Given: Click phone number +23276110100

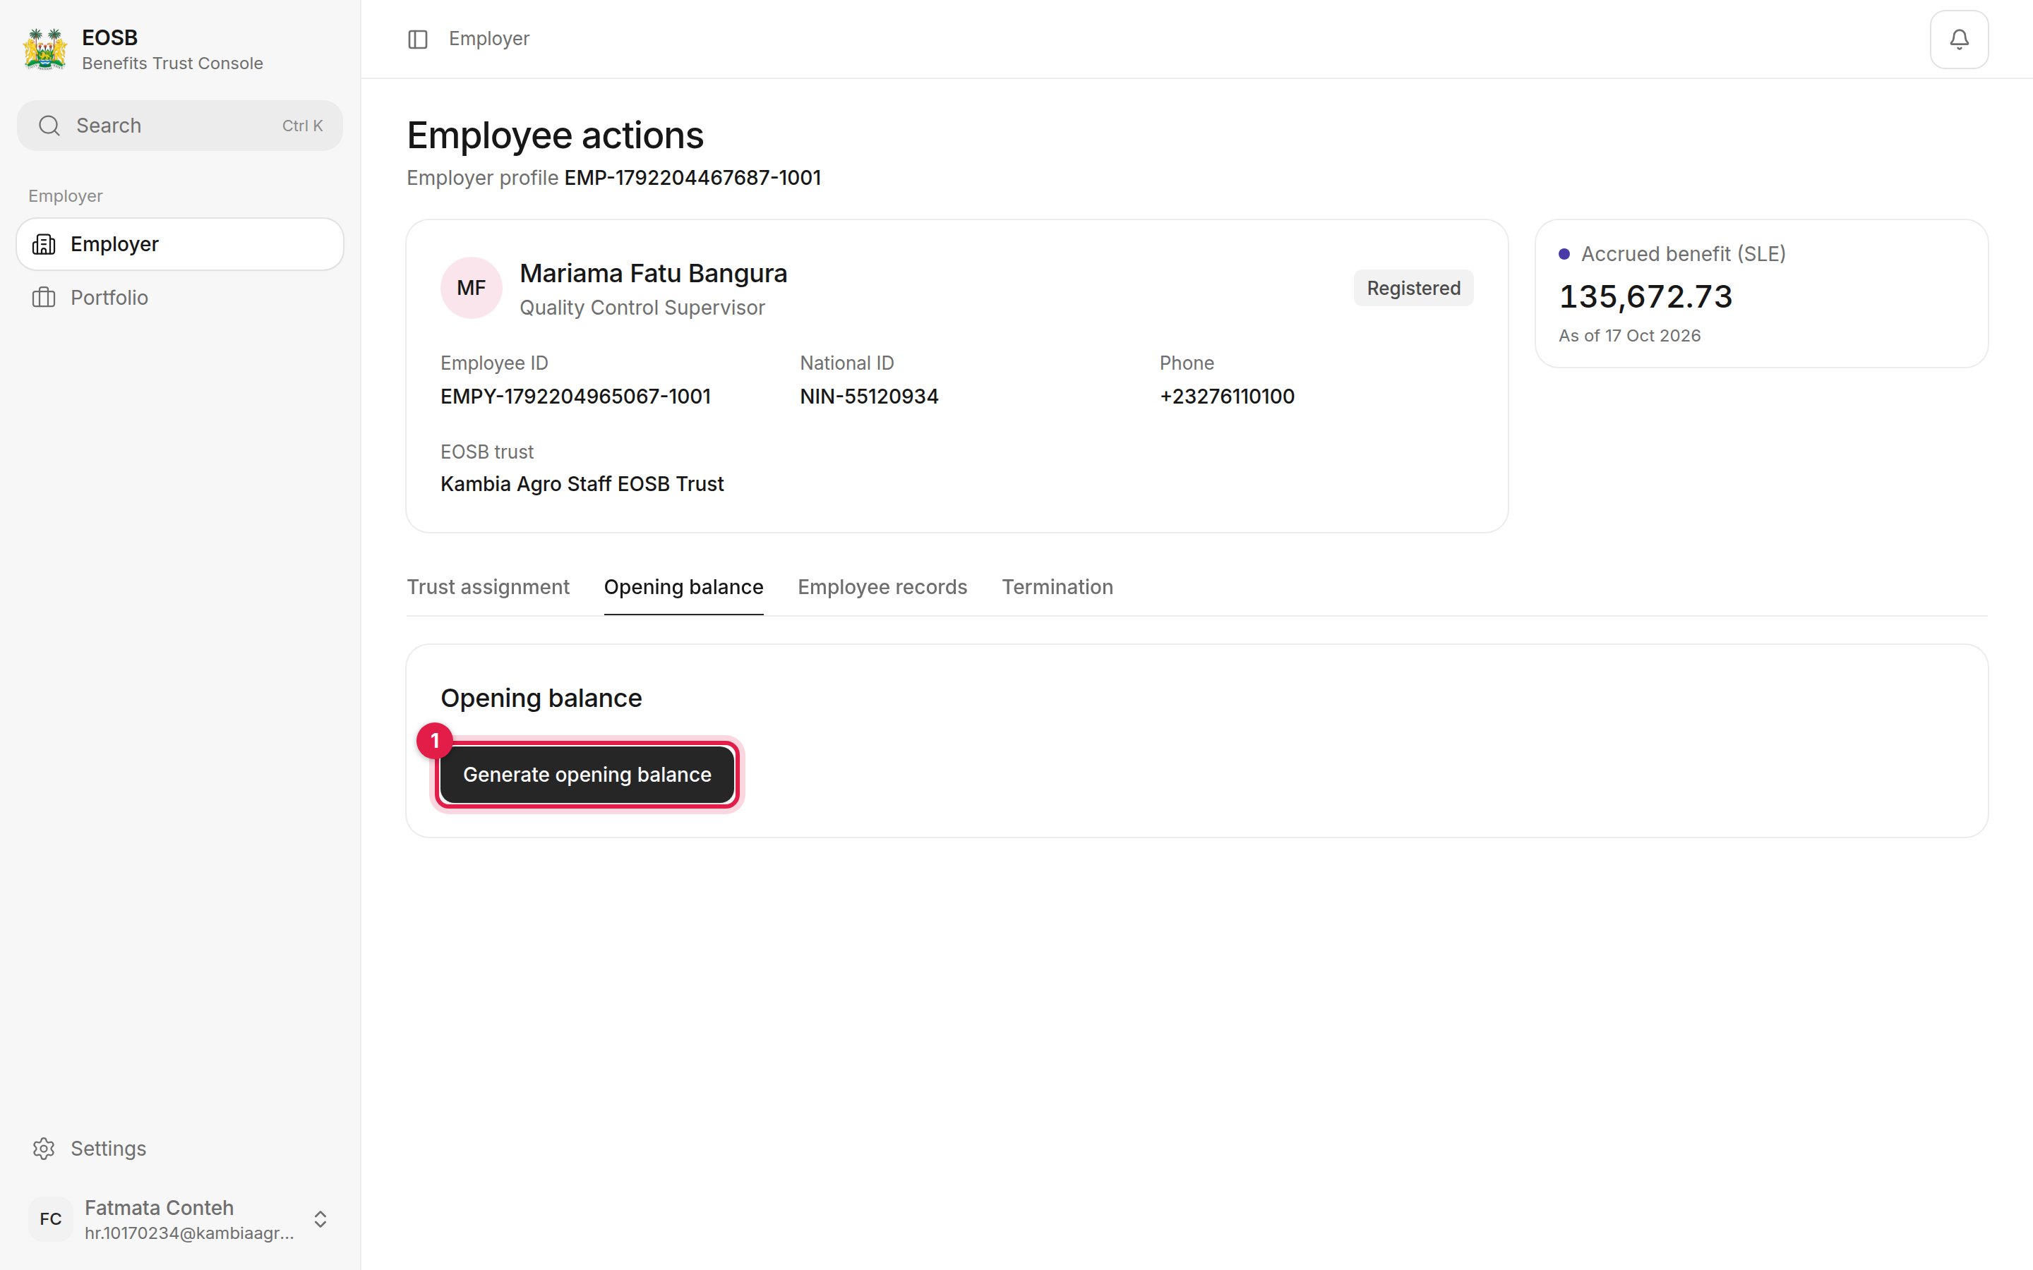Looking at the screenshot, I should [1227, 397].
